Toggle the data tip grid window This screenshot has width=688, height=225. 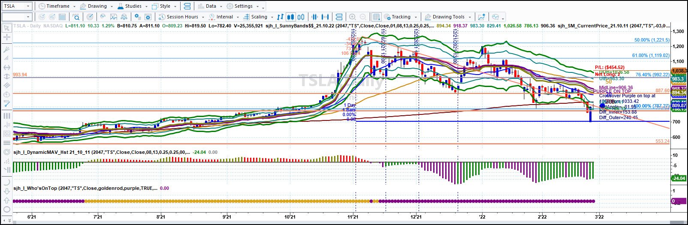tap(376, 17)
